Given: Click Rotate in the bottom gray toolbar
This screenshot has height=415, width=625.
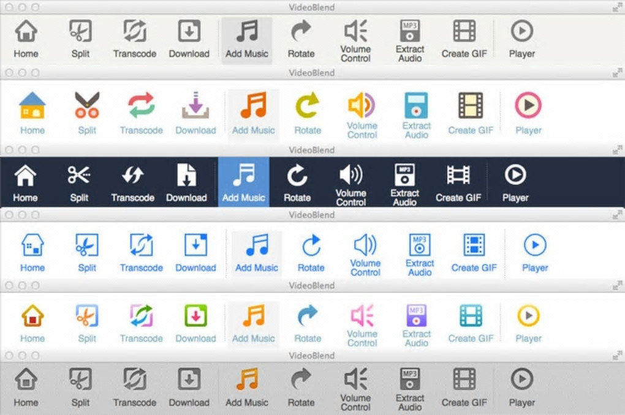Looking at the screenshot, I should (x=301, y=388).
